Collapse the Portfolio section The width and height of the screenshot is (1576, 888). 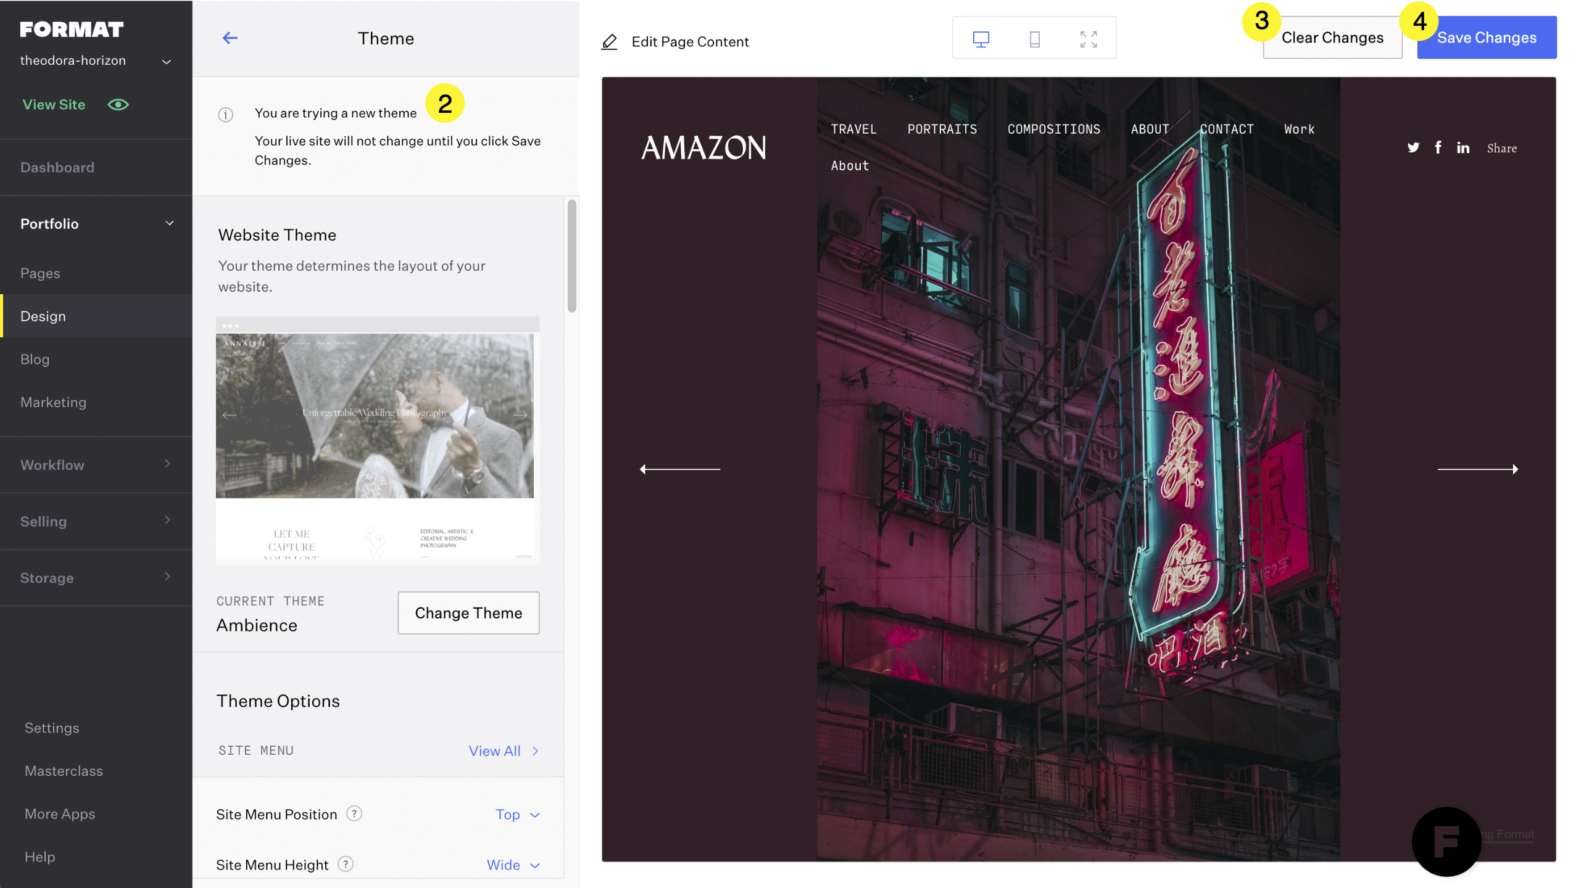coord(96,224)
